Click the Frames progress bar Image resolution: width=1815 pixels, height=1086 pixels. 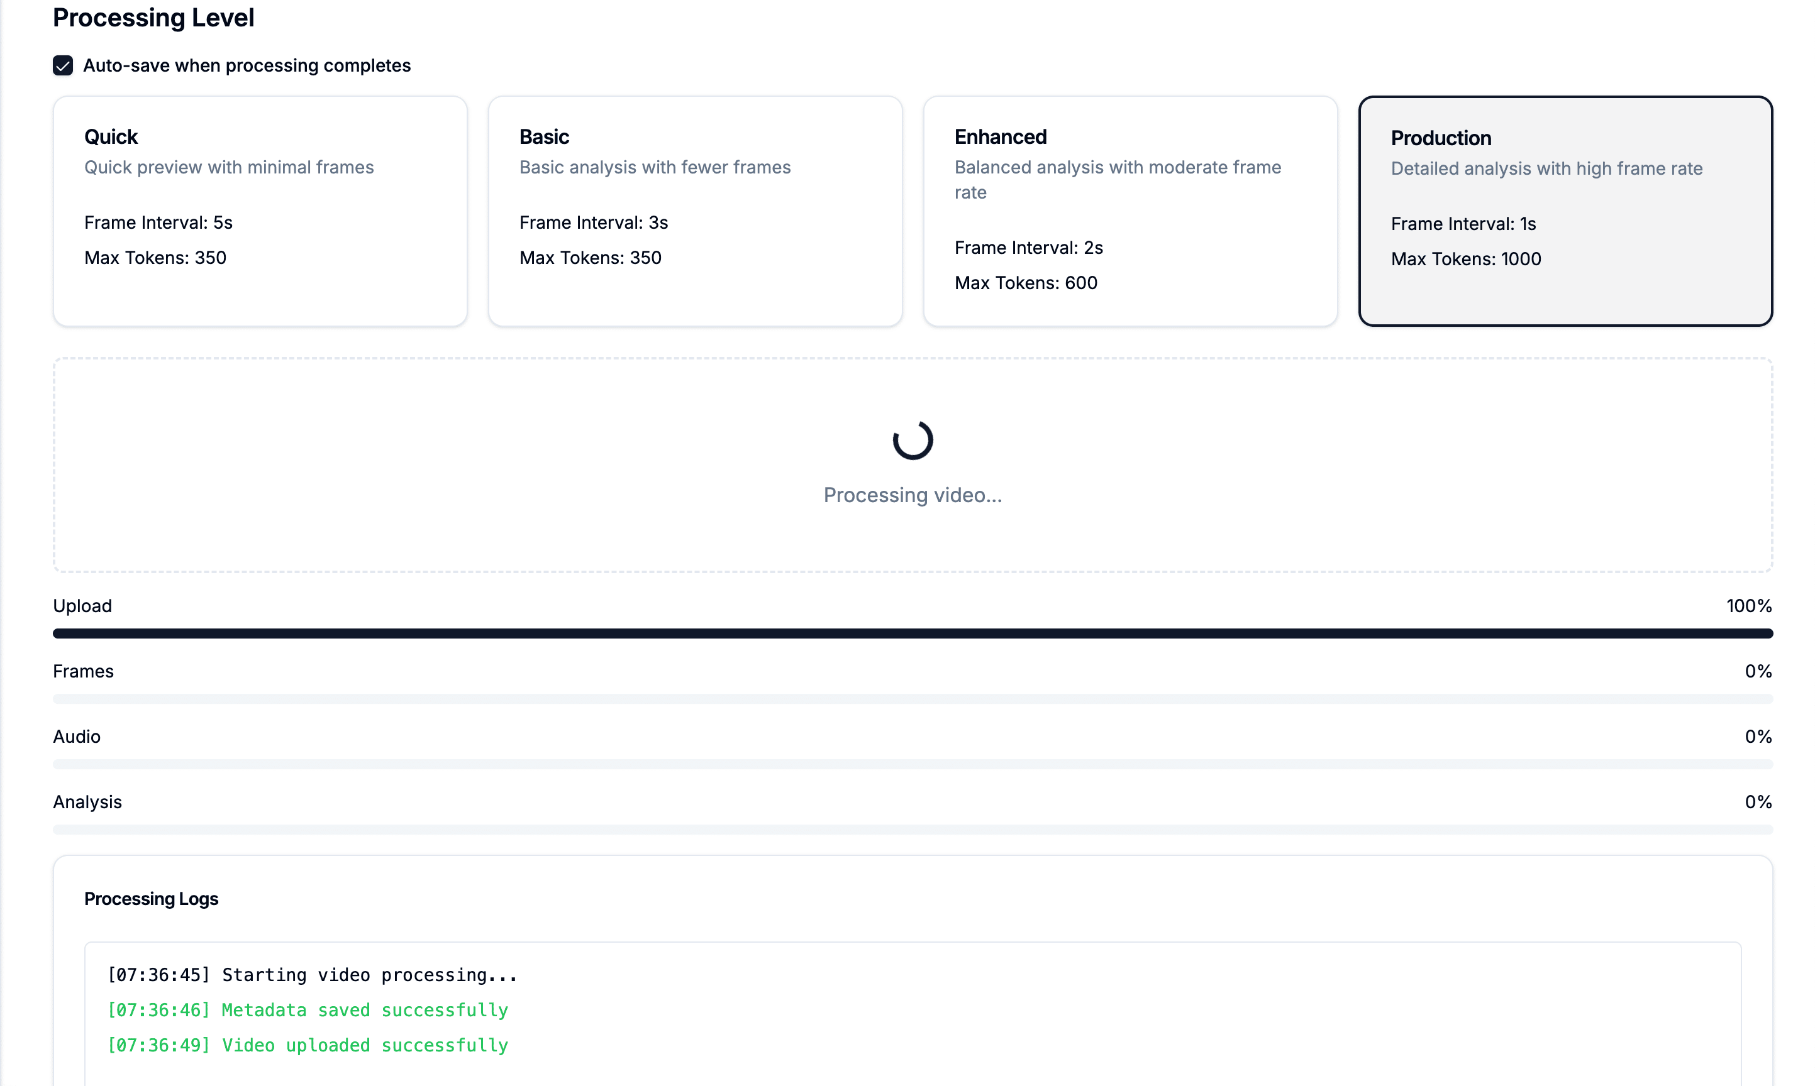pyautogui.click(x=913, y=699)
